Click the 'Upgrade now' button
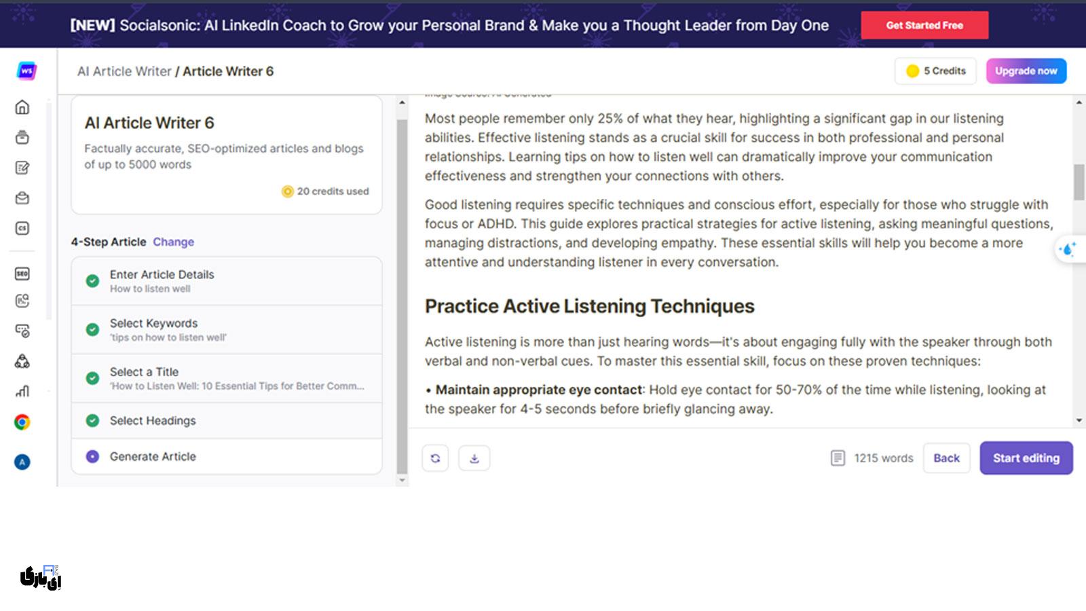 (x=1026, y=71)
